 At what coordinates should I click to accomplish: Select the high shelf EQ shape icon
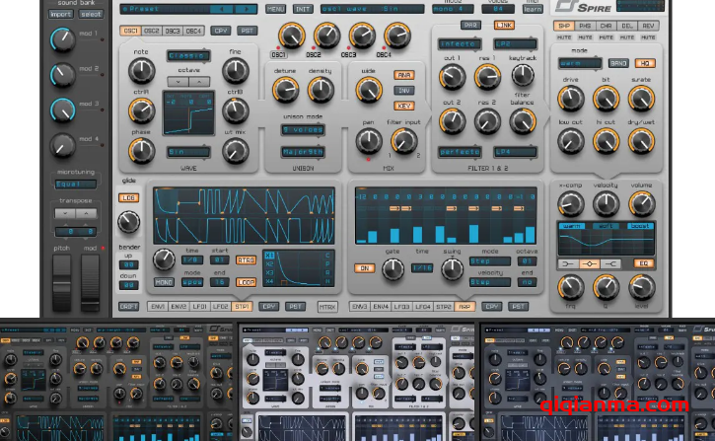pyautogui.click(x=612, y=264)
